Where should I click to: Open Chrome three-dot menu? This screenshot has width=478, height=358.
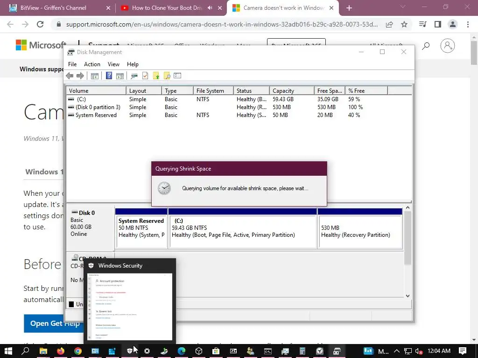468,24
